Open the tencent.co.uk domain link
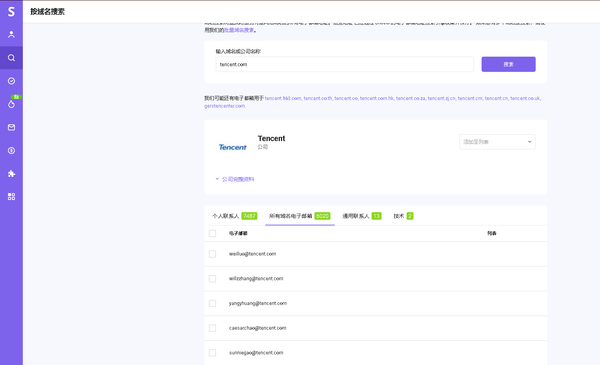This screenshot has width=600, height=365. point(525,98)
